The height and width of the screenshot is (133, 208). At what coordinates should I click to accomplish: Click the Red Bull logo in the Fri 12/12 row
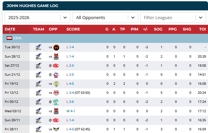click(x=56, y=93)
